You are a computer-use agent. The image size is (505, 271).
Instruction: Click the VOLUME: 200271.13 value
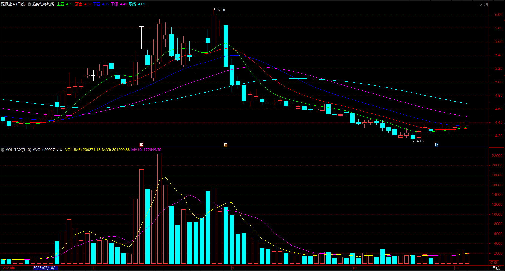point(83,150)
